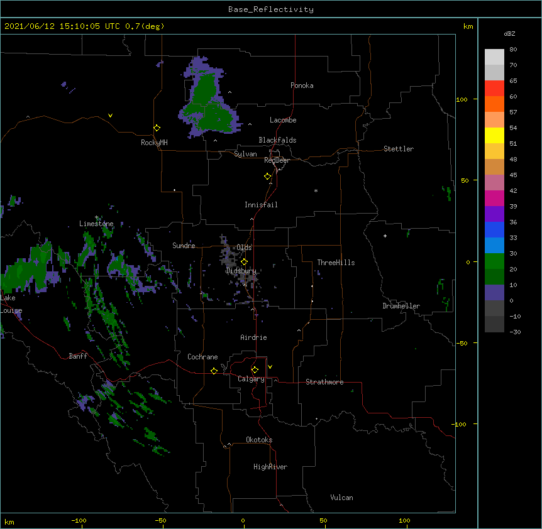This screenshot has width=542, height=529.
Task: Click the HighRiver label
Action: pyautogui.click(x=270, y=467)
